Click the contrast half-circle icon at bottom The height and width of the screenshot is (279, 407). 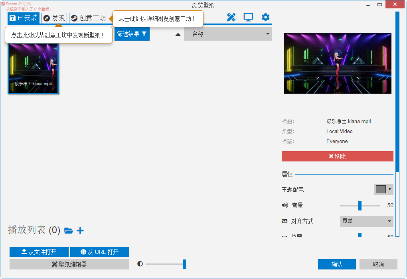pos(140,264)
